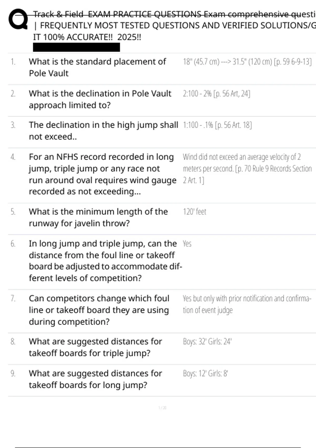Screen dimensions: 316x448
Task: Select question 1 about Pole Vault placement
Action: pyautogui.click(x=97, y=67)
